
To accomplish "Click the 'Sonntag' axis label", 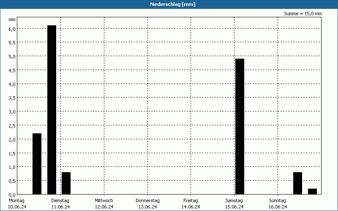I will (x=278, y=200).
